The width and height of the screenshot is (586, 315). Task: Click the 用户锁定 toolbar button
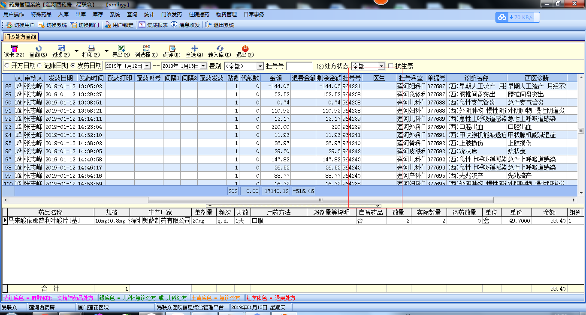point(119,25)
